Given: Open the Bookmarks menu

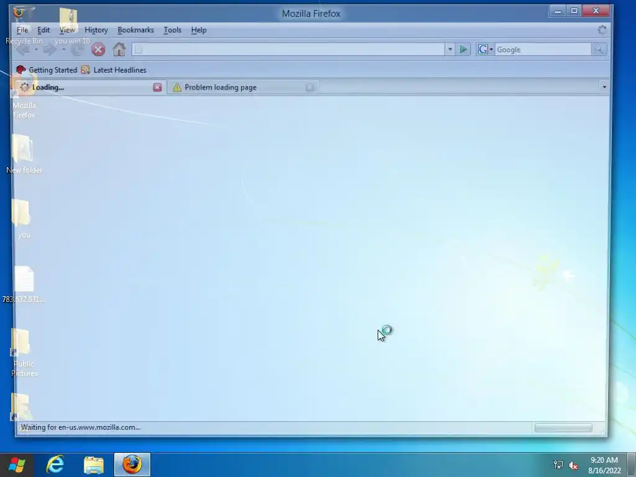Looking at the screenshot, I should coord(135,30).
